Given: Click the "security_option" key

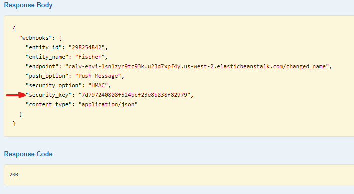Looking at the screenshot, I should (54, 85).
